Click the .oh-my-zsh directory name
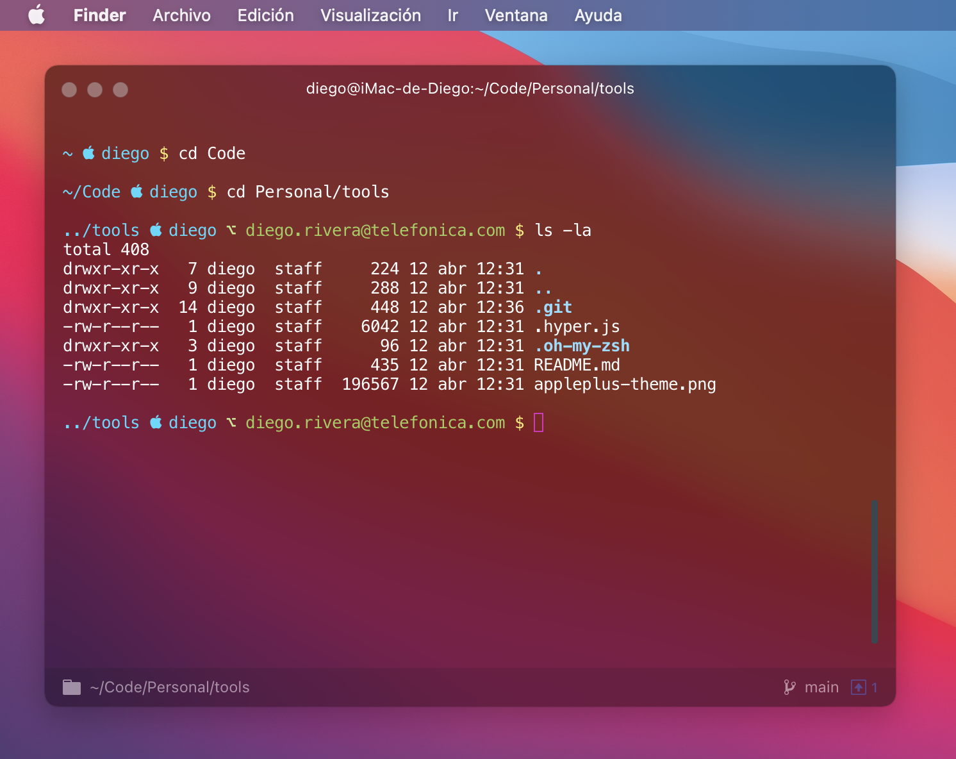This screenshot has height=759, width=956. click(582, 346)
